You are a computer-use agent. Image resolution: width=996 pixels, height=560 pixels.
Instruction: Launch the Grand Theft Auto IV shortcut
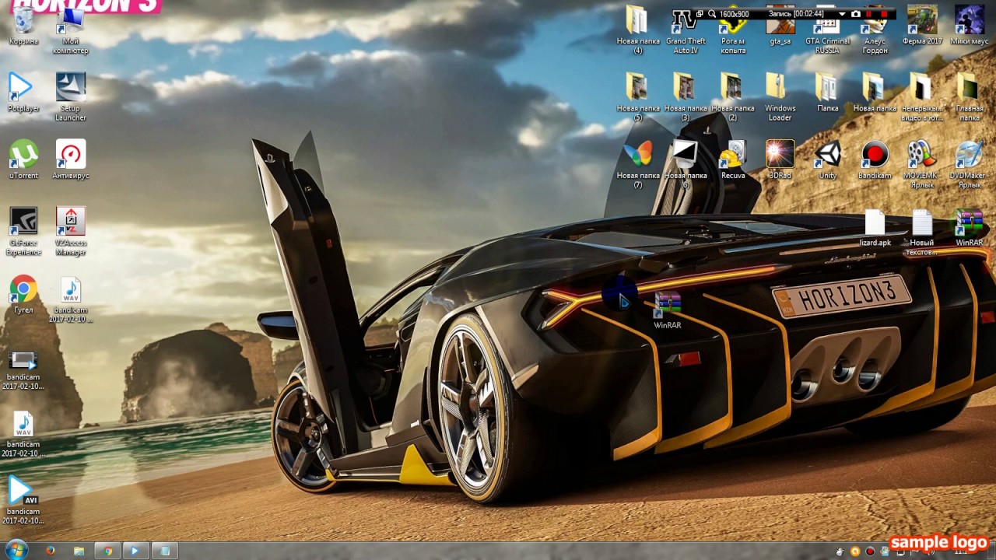686,30
